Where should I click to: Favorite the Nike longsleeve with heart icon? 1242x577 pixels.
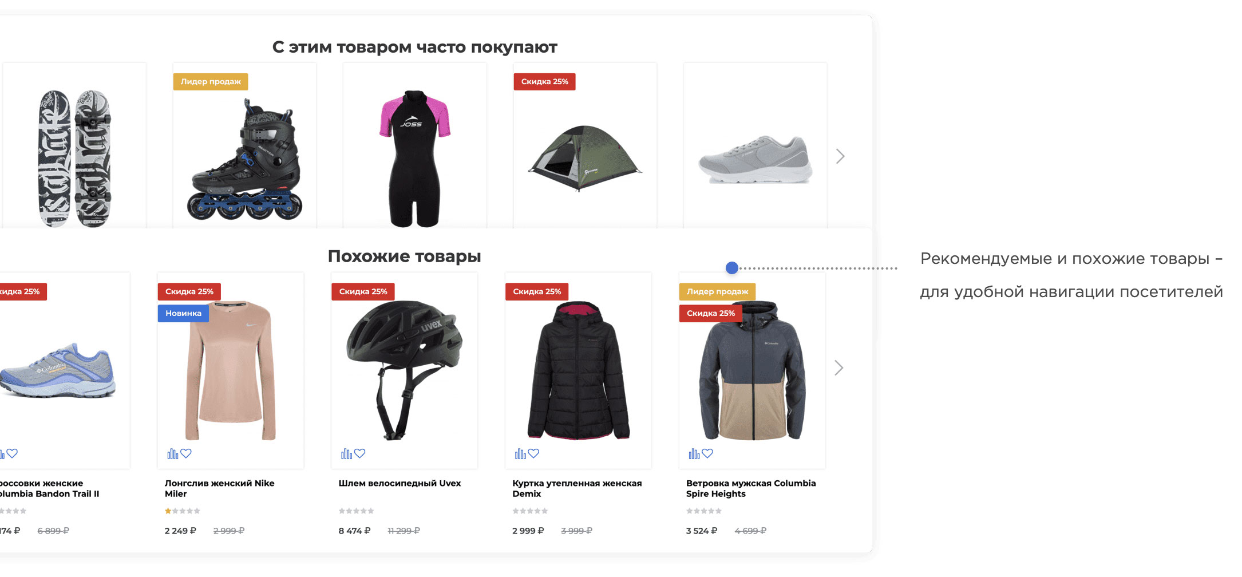(186, 453)
